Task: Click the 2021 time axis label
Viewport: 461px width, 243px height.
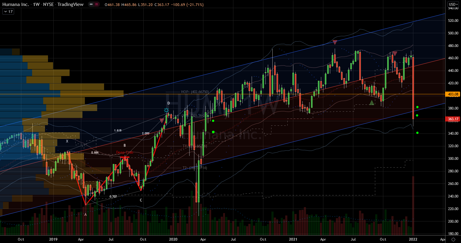Action: [294, 239]
